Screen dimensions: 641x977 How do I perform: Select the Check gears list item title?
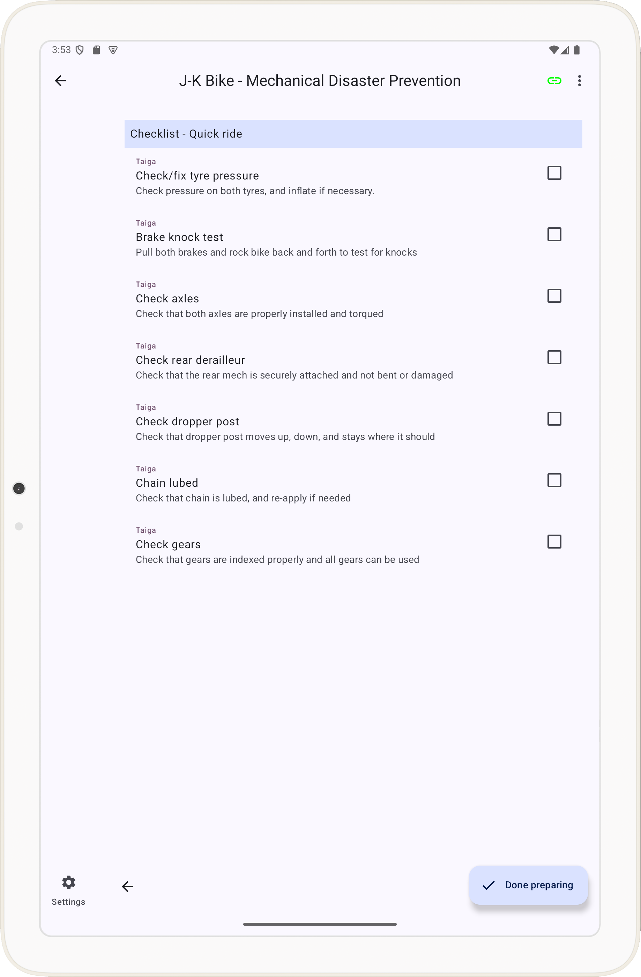[168, 544]
